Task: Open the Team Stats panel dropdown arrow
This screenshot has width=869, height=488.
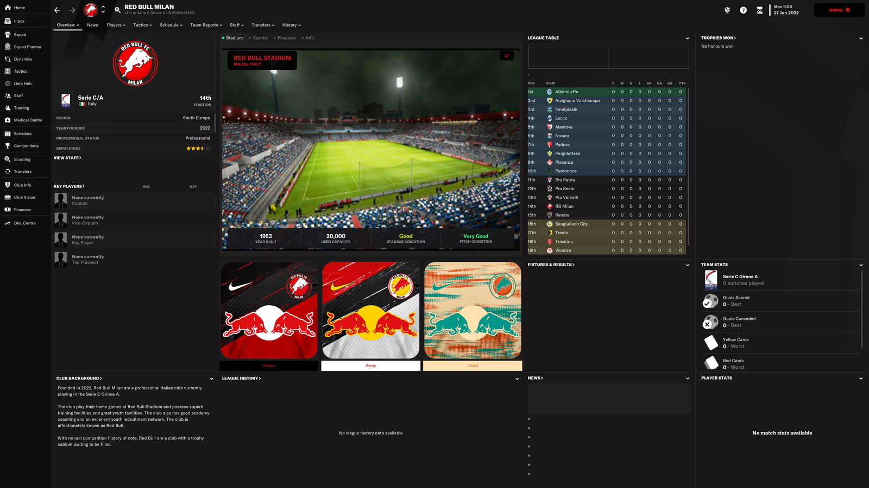Action: tap(861, 265)
